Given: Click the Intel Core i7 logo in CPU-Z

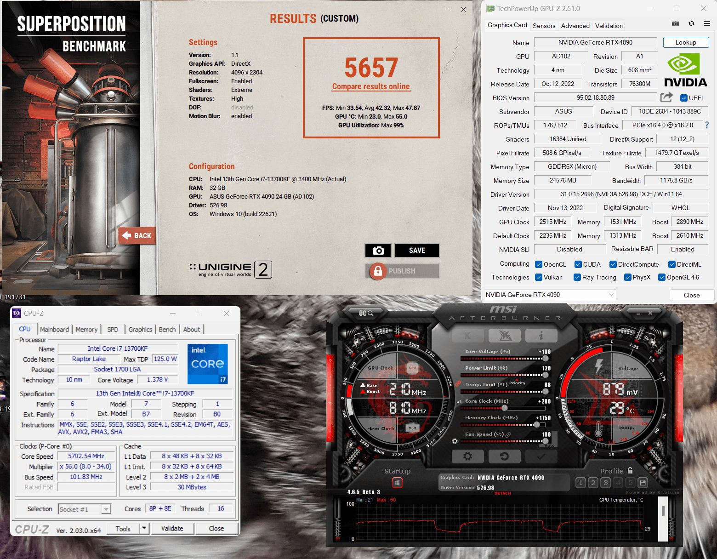Looking at the screenshot, I should point(207,364).
